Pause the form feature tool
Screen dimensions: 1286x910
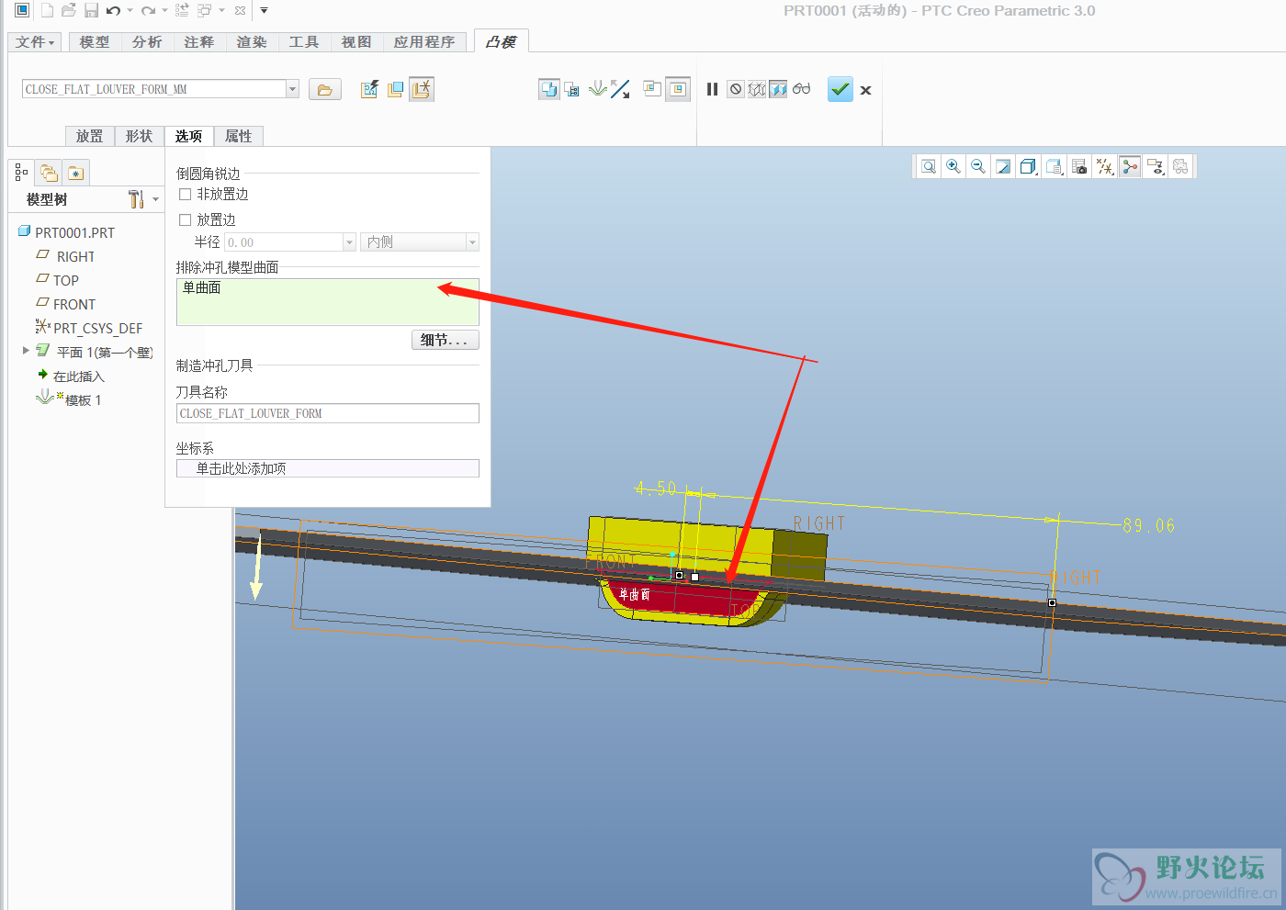712,89
